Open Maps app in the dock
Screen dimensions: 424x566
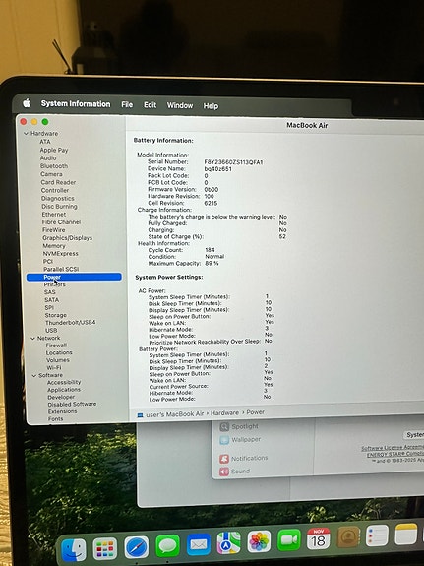(229, 543)
